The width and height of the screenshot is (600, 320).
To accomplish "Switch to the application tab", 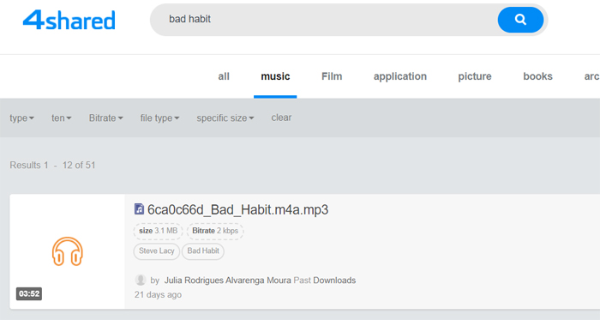I will [x=400, y=76].
